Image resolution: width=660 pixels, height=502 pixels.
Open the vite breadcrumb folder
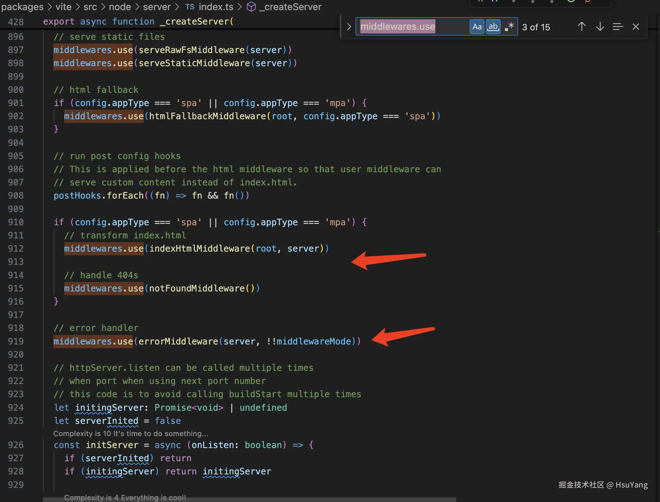click(63, 7)
